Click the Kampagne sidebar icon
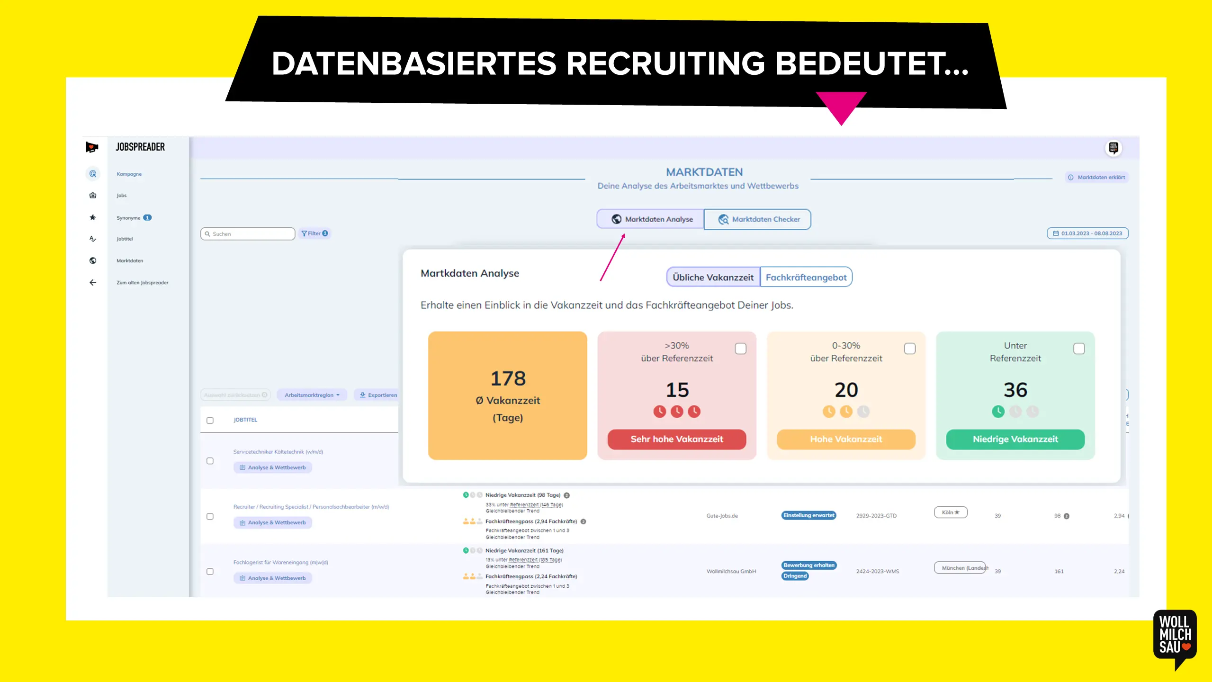 [92, 174]
